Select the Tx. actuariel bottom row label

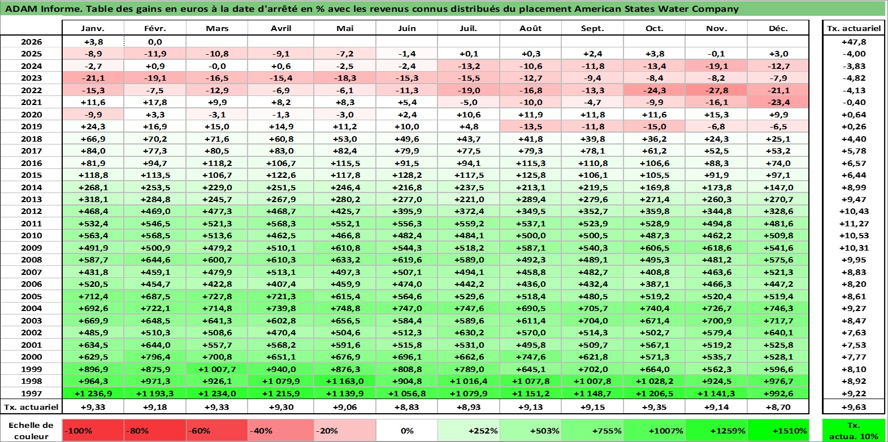[x=31, y=407]
